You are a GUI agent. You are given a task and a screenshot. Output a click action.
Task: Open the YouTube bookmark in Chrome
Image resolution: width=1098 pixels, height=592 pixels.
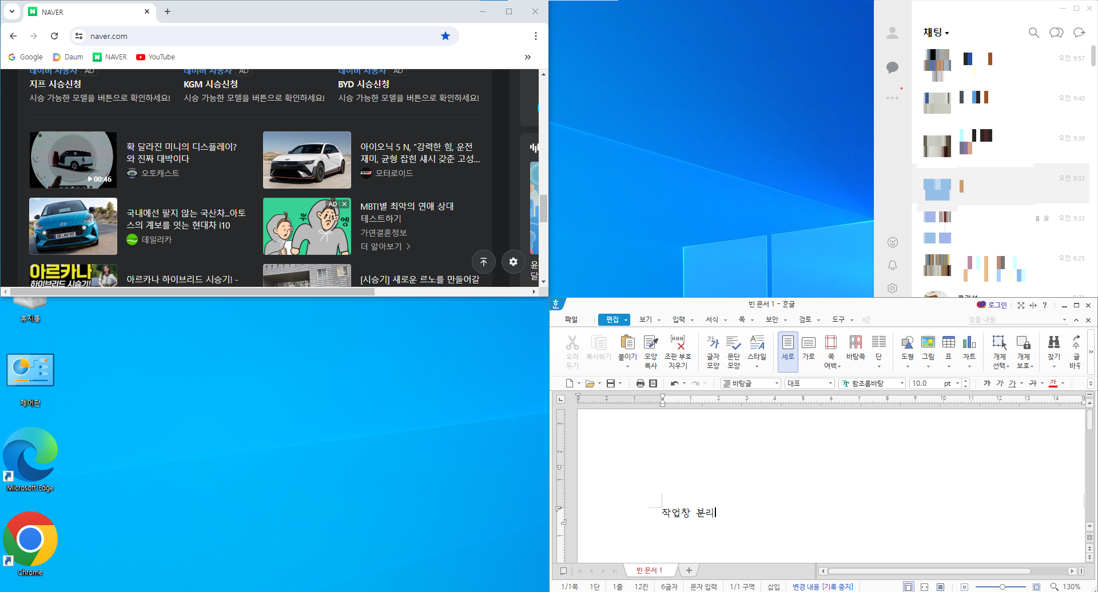tap(156, 57)
